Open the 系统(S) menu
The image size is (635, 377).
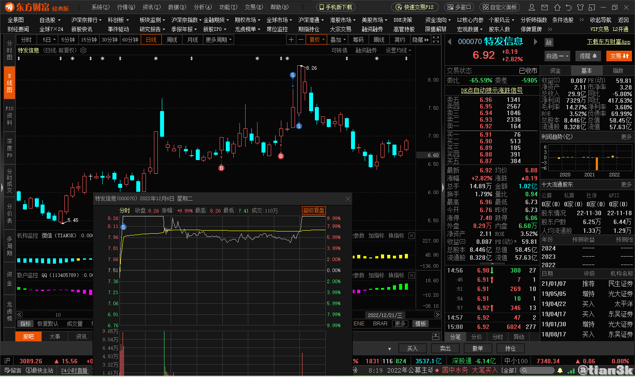(x=101, y=7)
